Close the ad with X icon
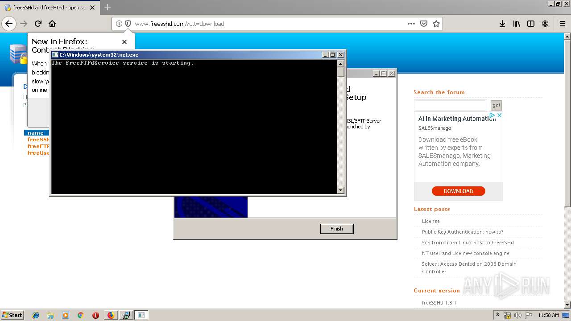This screenshot has height=321, width=571. [500, 115]
